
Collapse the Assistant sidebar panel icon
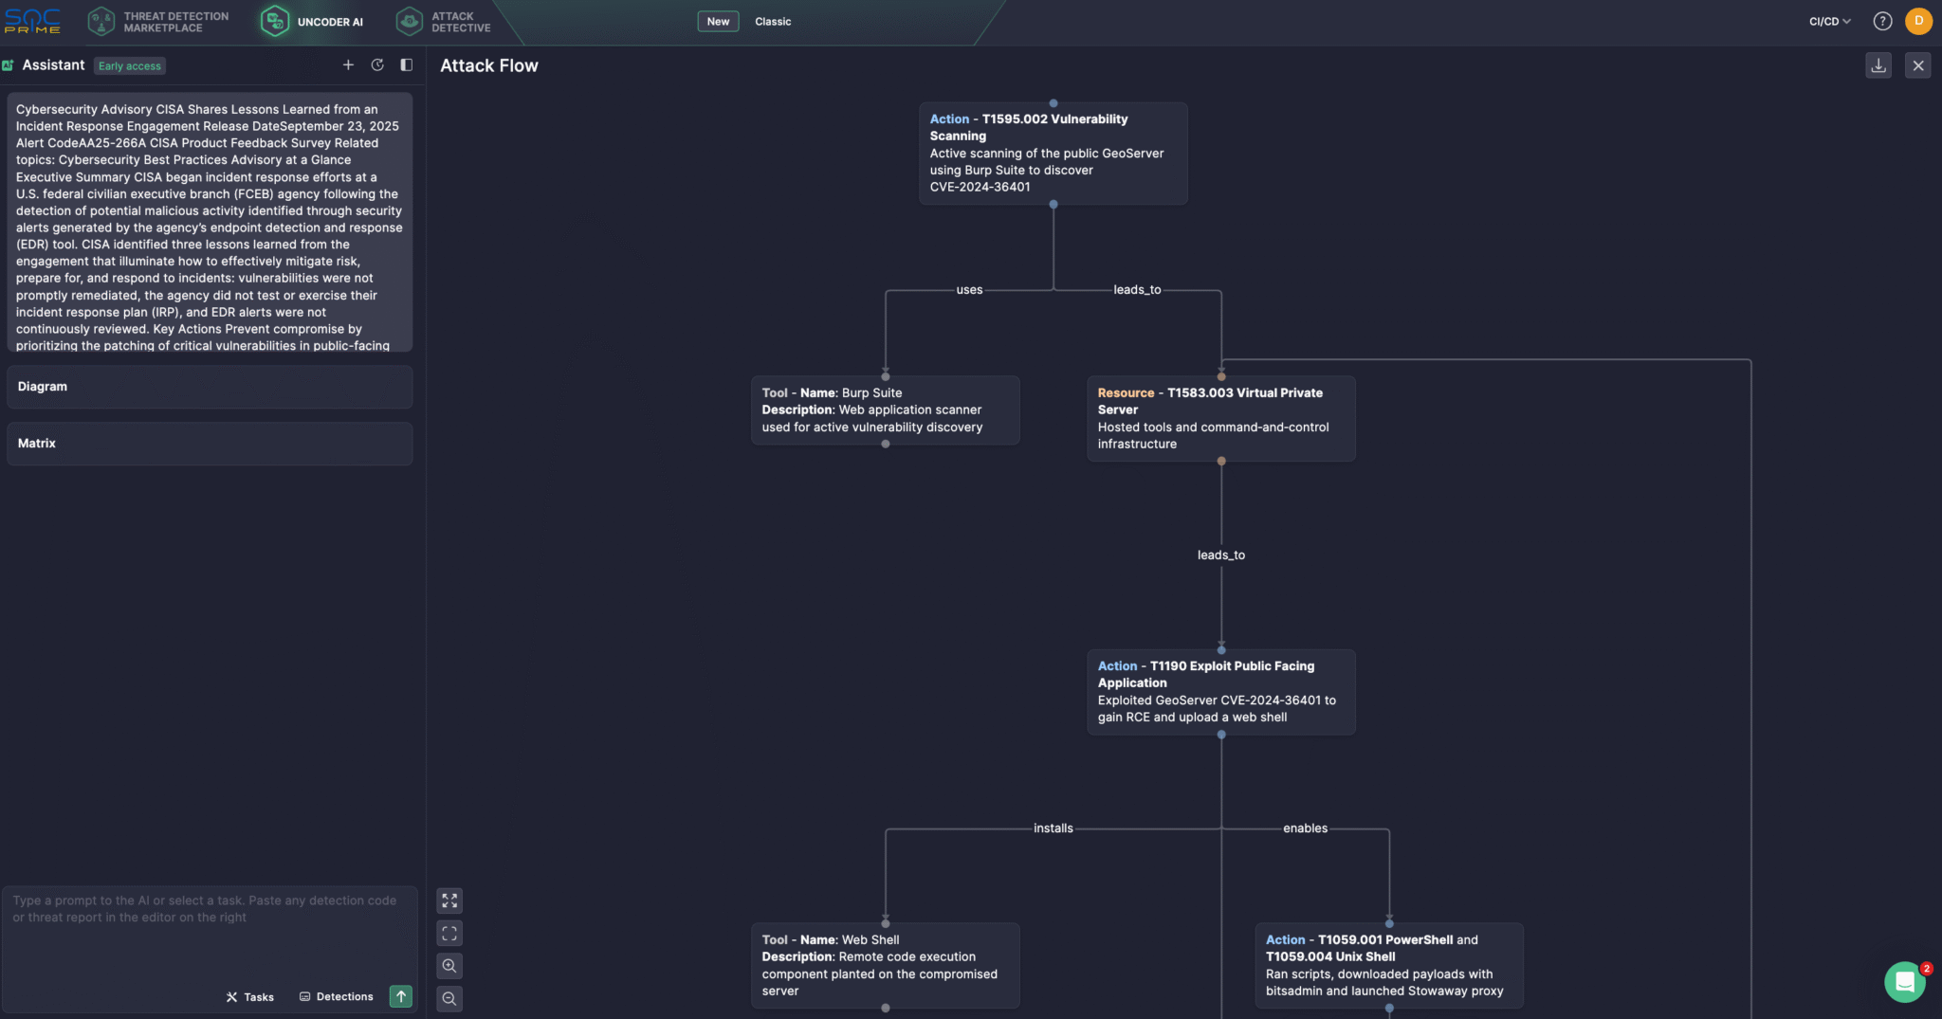click(406, 64)
